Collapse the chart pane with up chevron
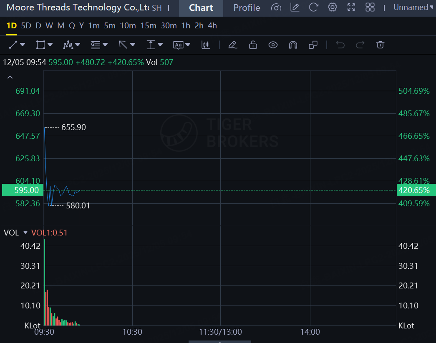 coord(10,77)
